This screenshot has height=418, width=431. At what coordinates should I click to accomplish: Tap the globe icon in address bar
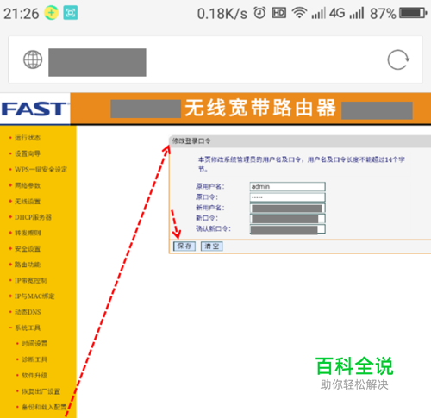pos(33,59)
